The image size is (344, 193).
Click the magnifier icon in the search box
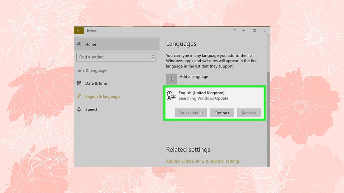click(x=153, y=57)
